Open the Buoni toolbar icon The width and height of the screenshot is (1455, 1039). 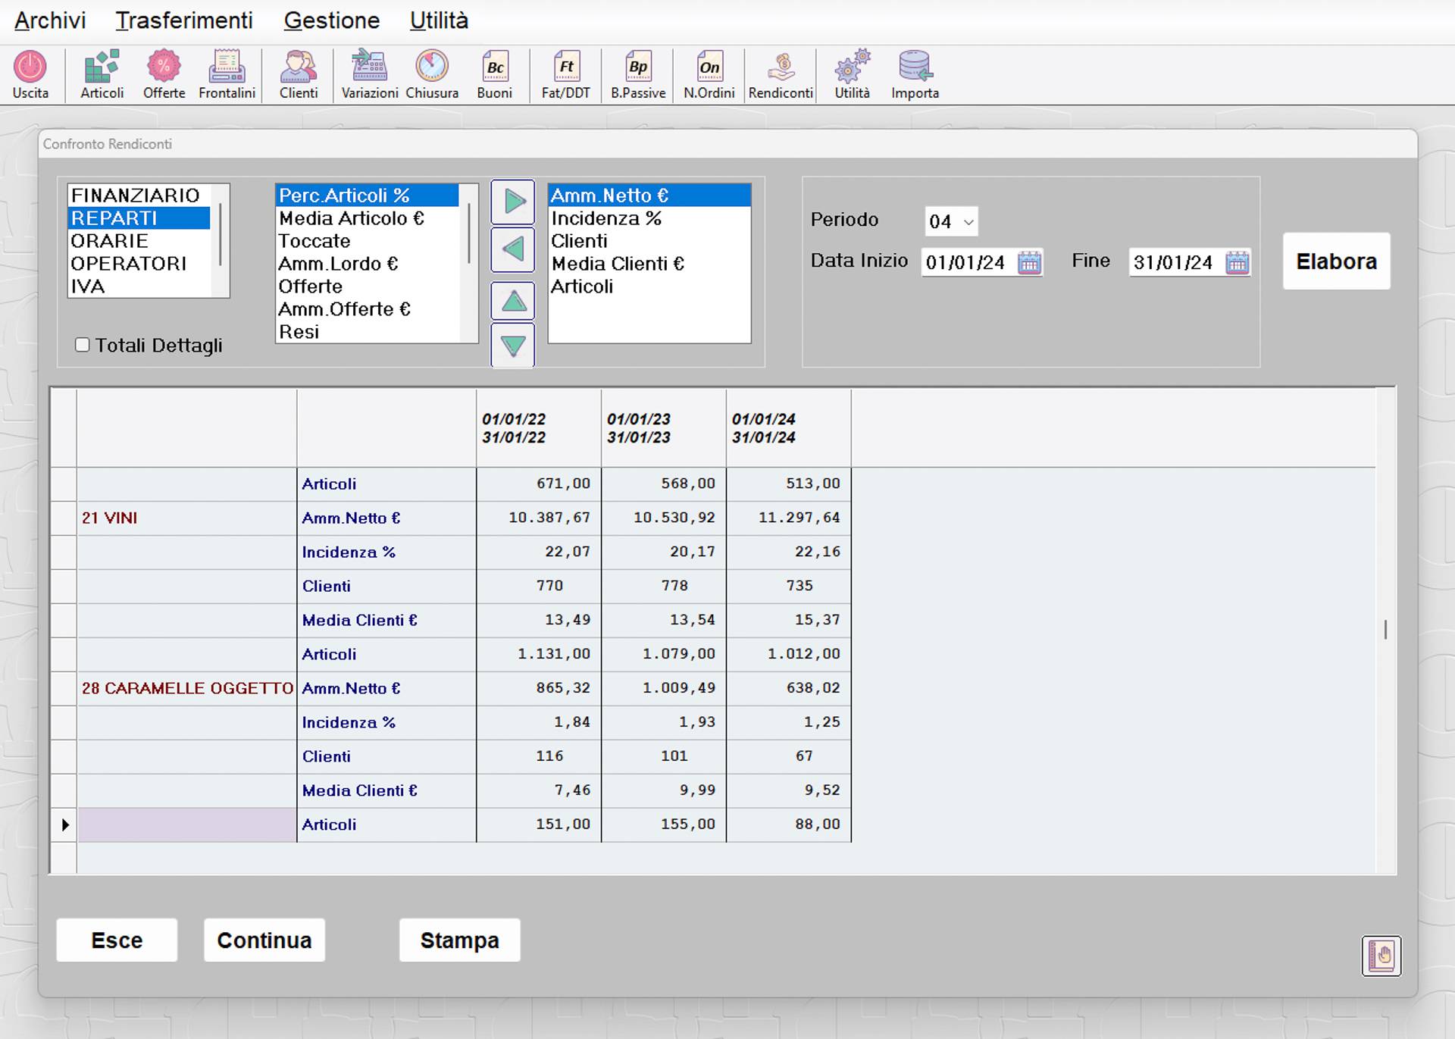coord(495,67)
